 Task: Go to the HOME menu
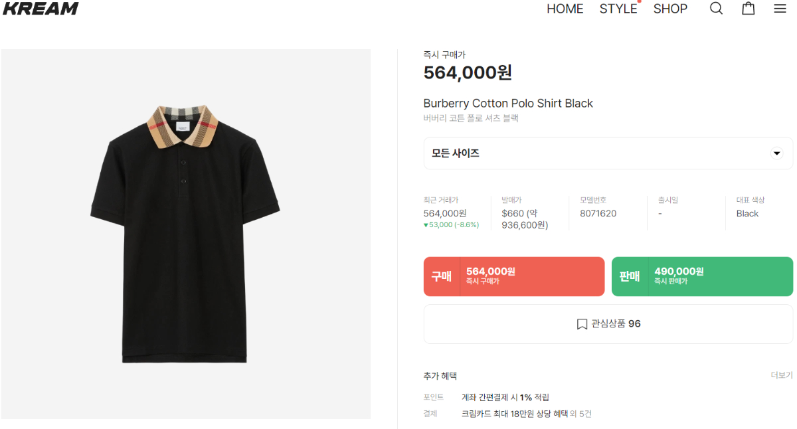tap(565, 9)
